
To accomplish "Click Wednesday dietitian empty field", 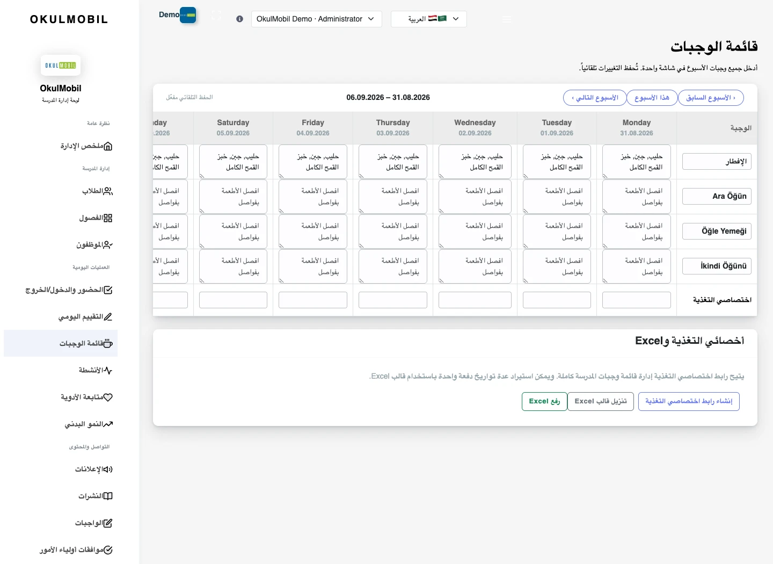I will pos(475,300).
